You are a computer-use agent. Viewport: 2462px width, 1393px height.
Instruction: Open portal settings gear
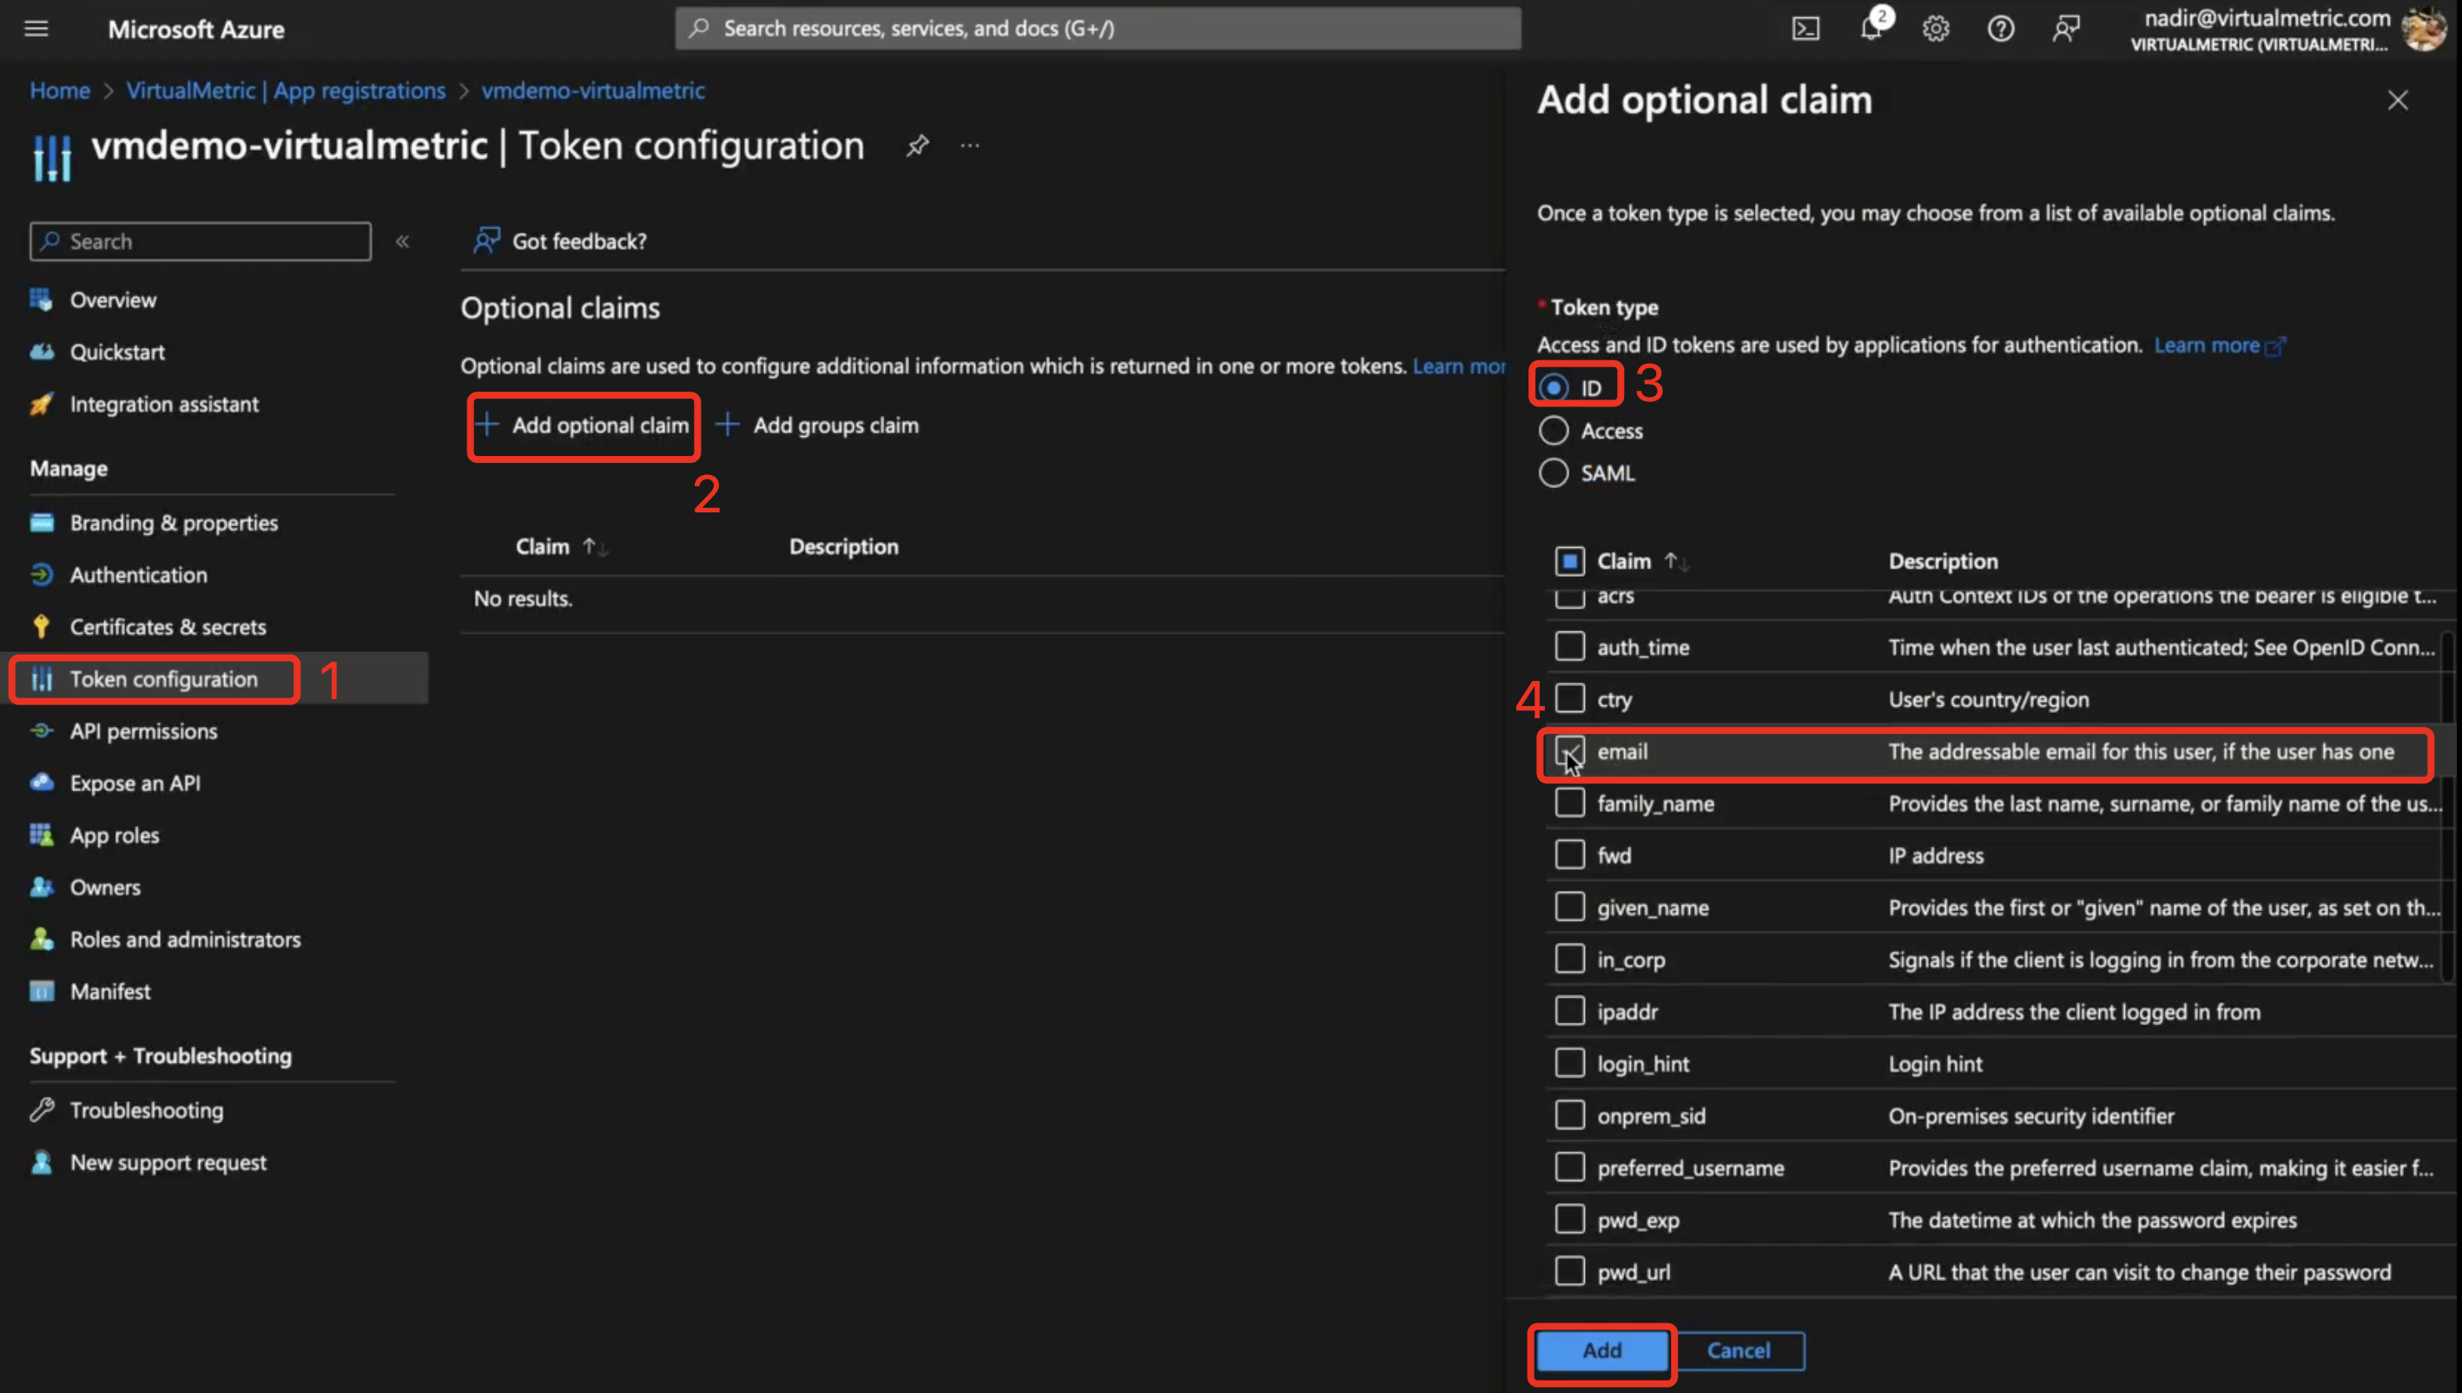(1936, 29)
